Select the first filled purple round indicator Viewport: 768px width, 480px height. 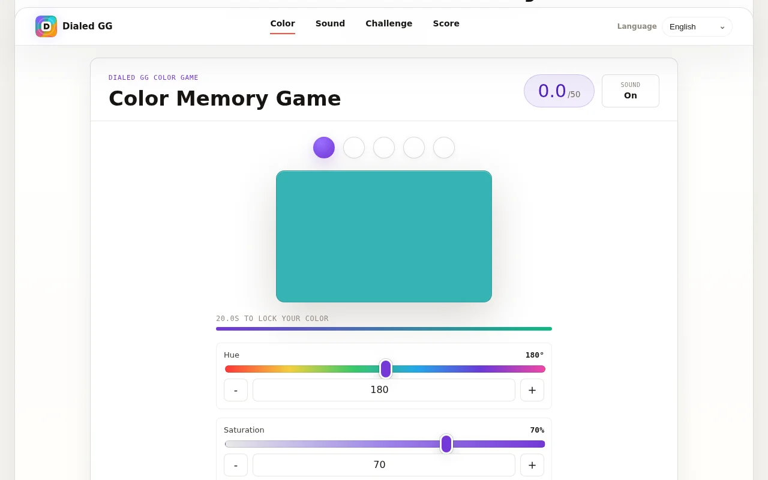[x=324, y=148]
